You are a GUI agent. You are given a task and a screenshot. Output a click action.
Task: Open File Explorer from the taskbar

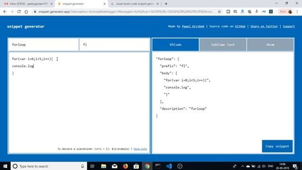pyautogui.click(x=104, y=166)
